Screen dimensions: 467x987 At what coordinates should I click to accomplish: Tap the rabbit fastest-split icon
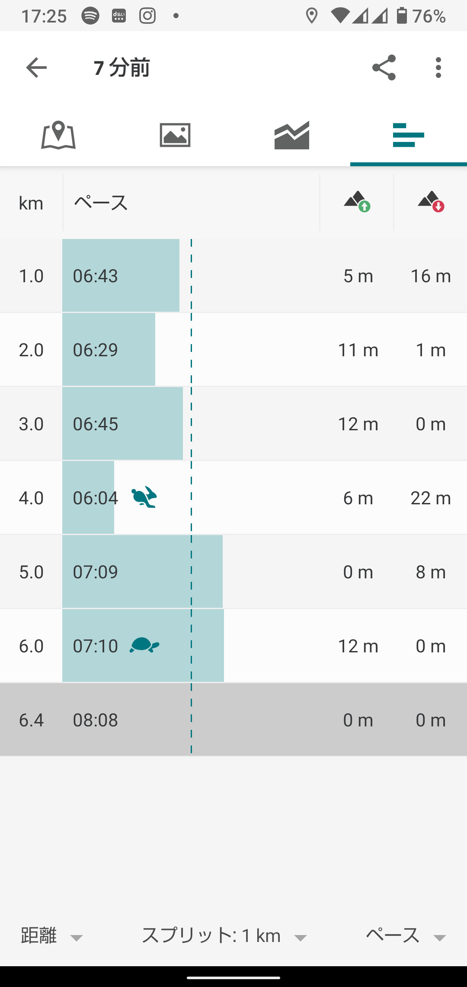[x=144, y=497]
